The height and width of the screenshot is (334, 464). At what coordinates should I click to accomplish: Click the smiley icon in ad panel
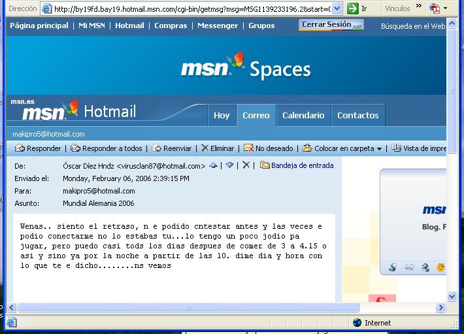coord(441,267)
